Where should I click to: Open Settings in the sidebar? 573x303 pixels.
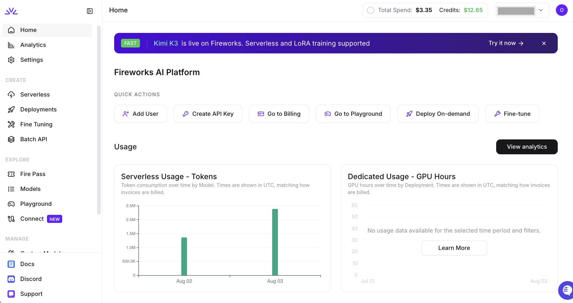click(x=47, y=60)
